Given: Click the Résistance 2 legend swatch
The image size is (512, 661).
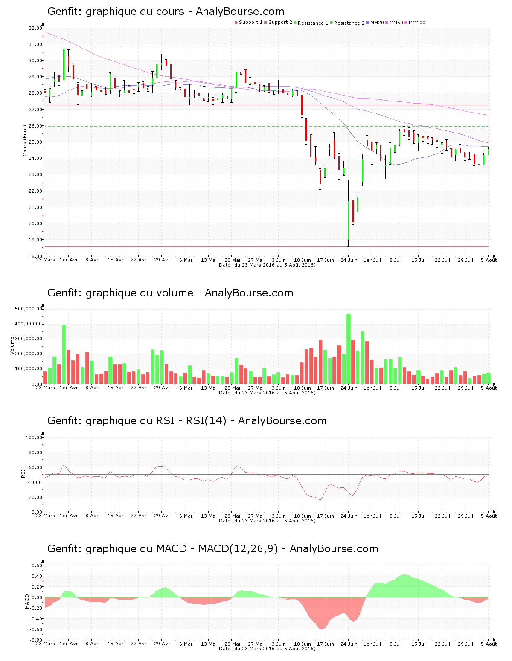Looking at the screenshot, I should coord(331,23).
